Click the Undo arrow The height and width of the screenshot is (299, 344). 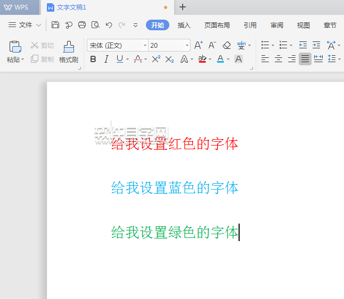coord(109,25)
